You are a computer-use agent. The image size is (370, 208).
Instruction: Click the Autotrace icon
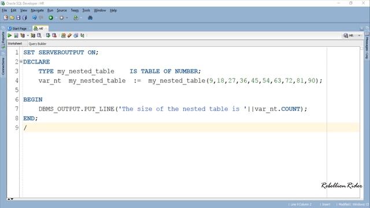point(33,36)
